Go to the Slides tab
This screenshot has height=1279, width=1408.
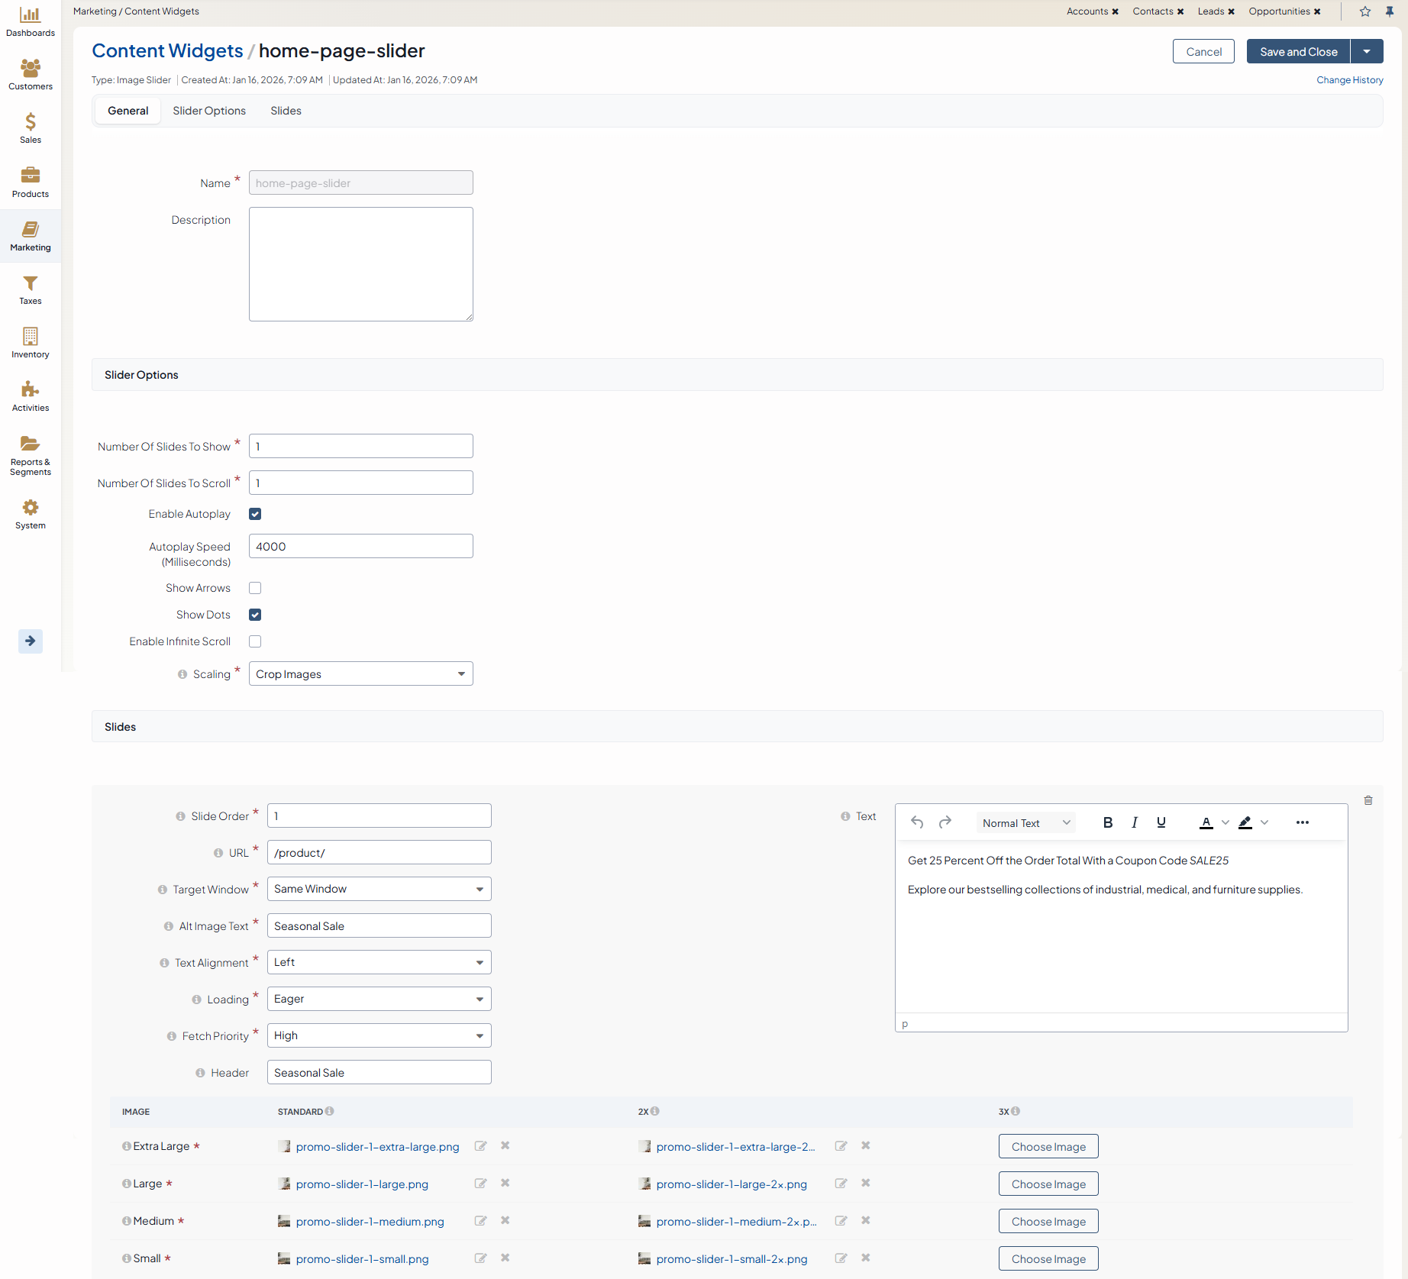(x=286, y=111)
